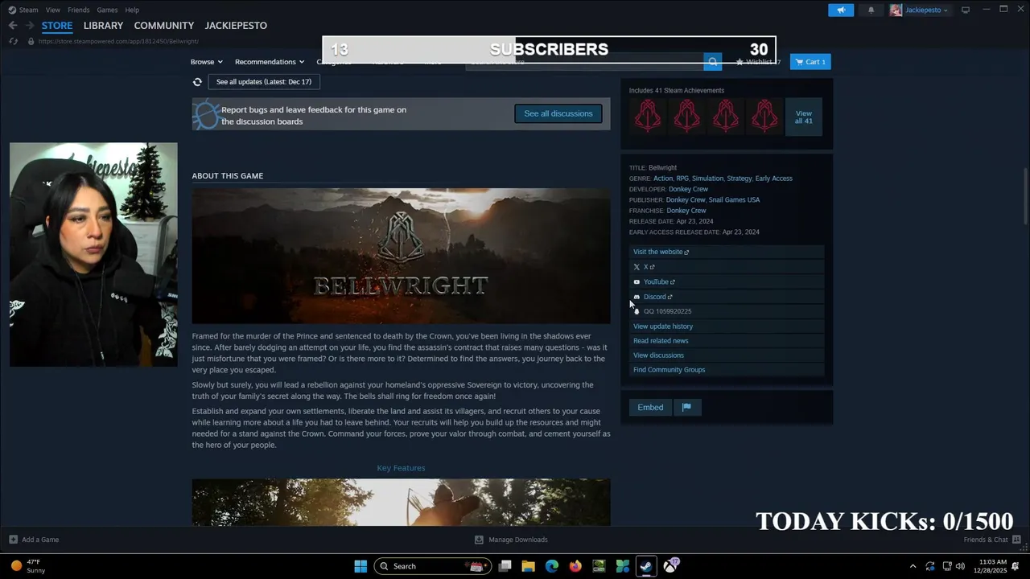Open File Explorer from the taskbar
The height and width of the screenshot is (579, 1030).
528,566
